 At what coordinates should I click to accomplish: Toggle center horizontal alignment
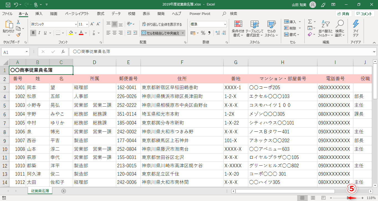tap(115, 33)
